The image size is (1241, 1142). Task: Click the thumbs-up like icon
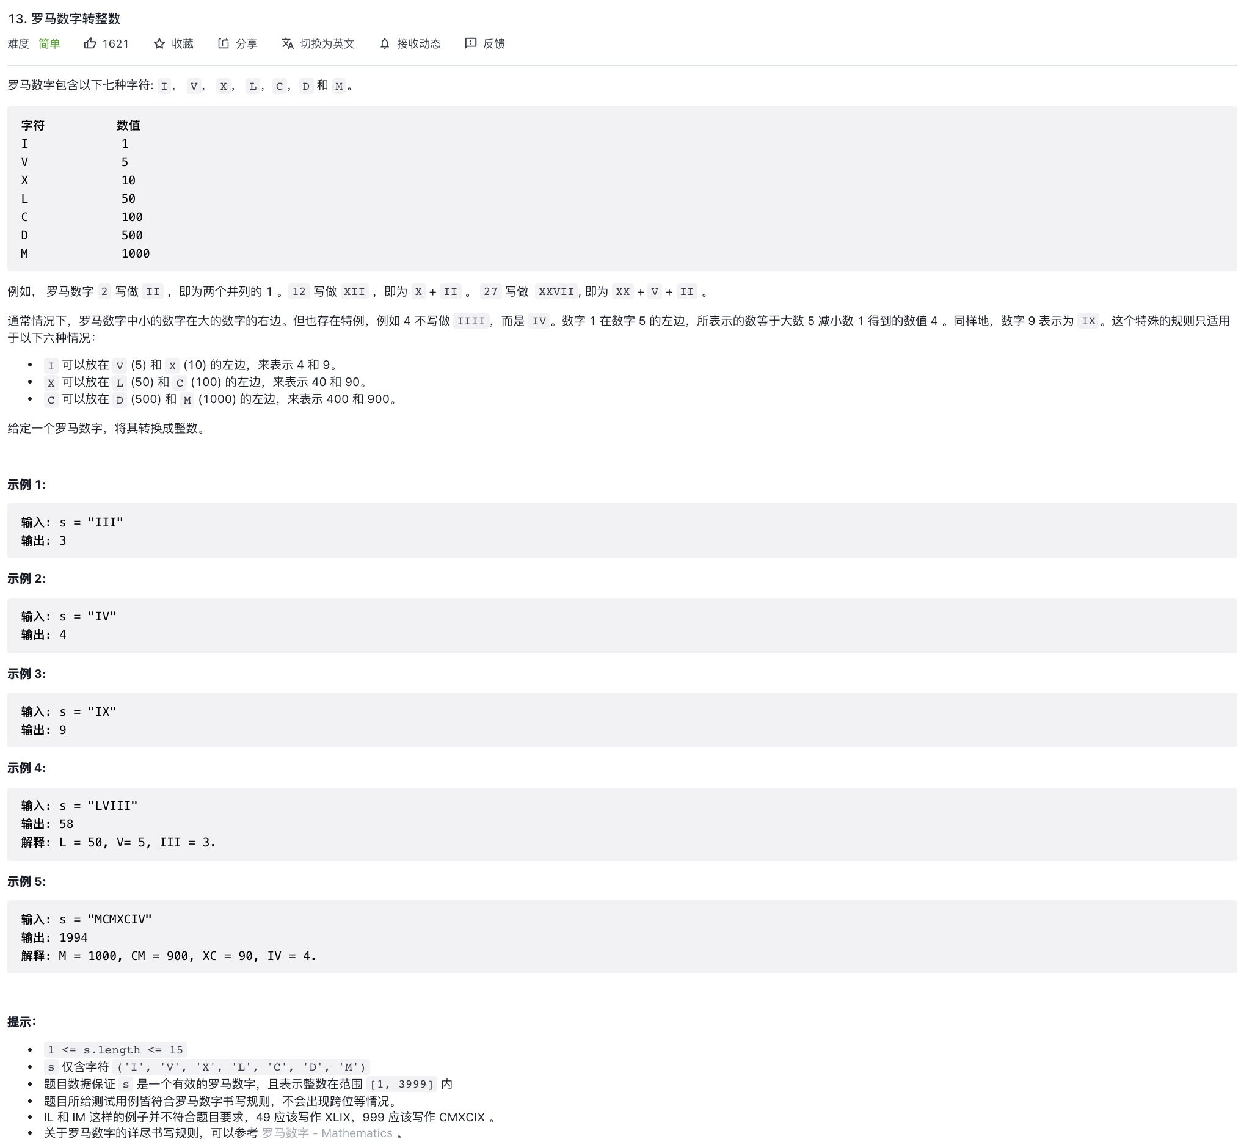point(90,43)
